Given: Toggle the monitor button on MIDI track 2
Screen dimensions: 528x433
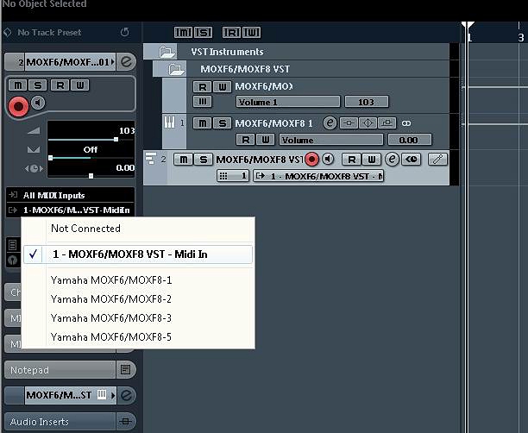Looking at the screenshot, I should [328, 160].
